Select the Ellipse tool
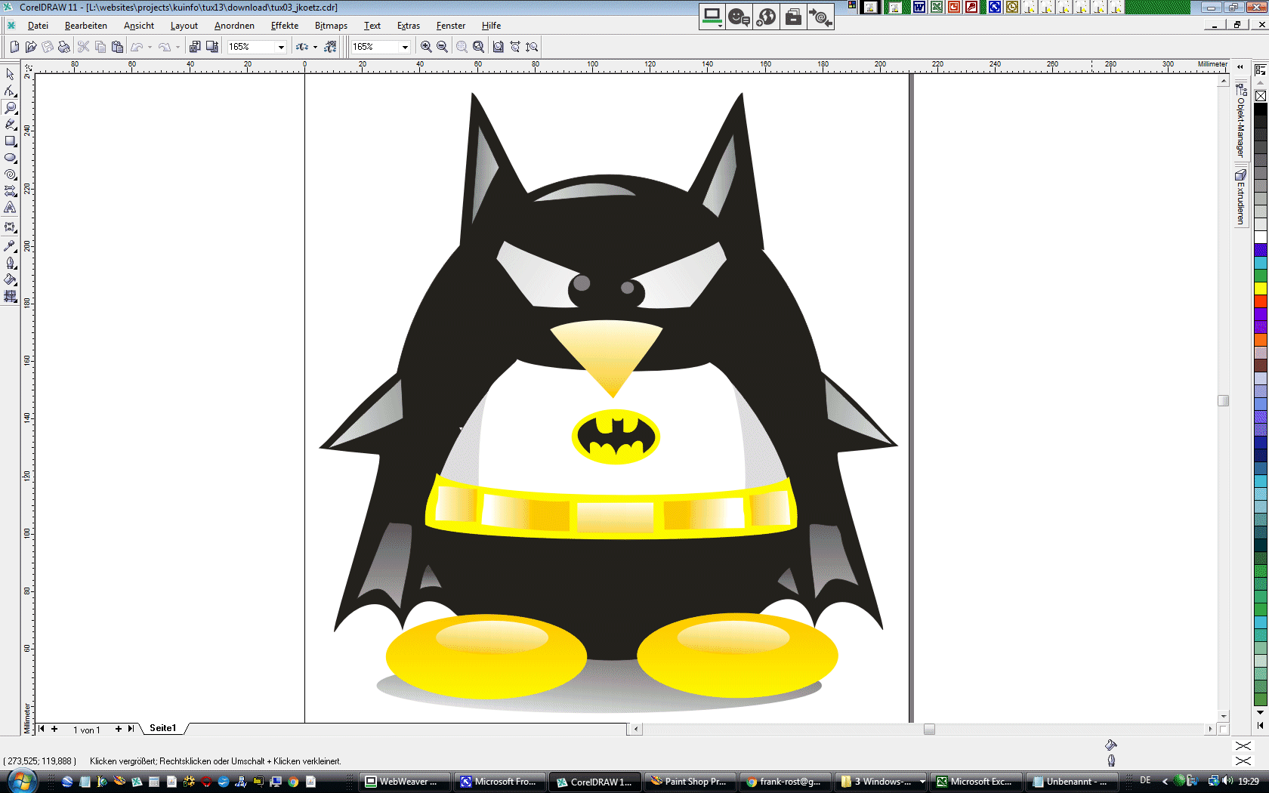This screenshot has width=1269, height=793. pyautogui.click(x=10, y=157)
